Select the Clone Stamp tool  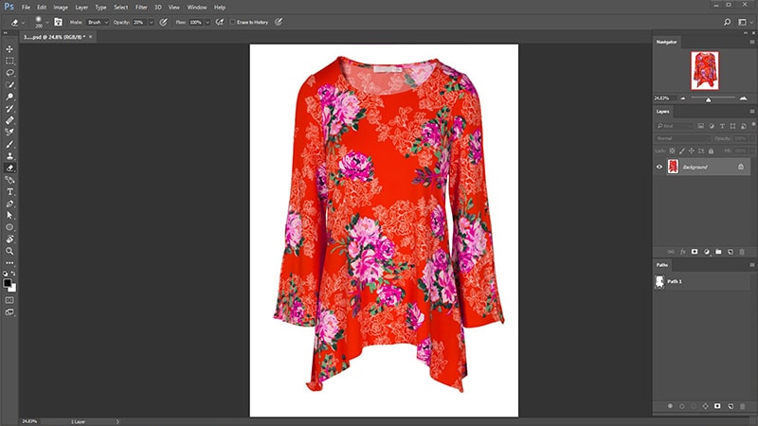pos(9,156)
